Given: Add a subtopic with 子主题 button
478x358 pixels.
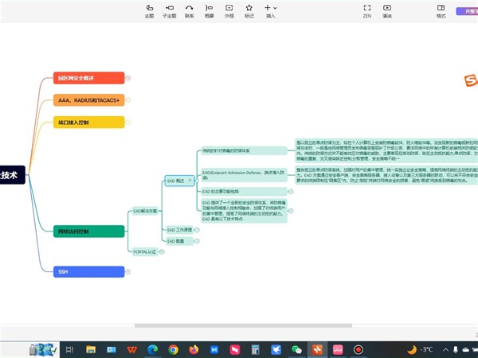Looking at the screenshot, I should pos(170,11).
